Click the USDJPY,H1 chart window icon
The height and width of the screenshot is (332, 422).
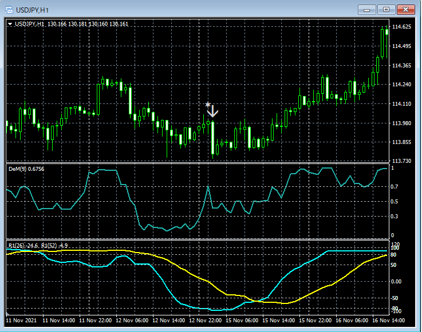9,10
